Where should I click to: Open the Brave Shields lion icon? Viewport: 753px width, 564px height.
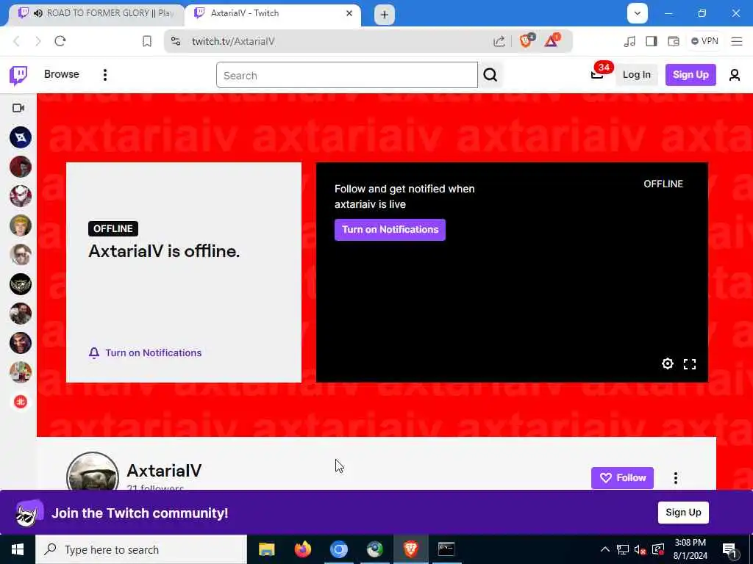(527, 41)
